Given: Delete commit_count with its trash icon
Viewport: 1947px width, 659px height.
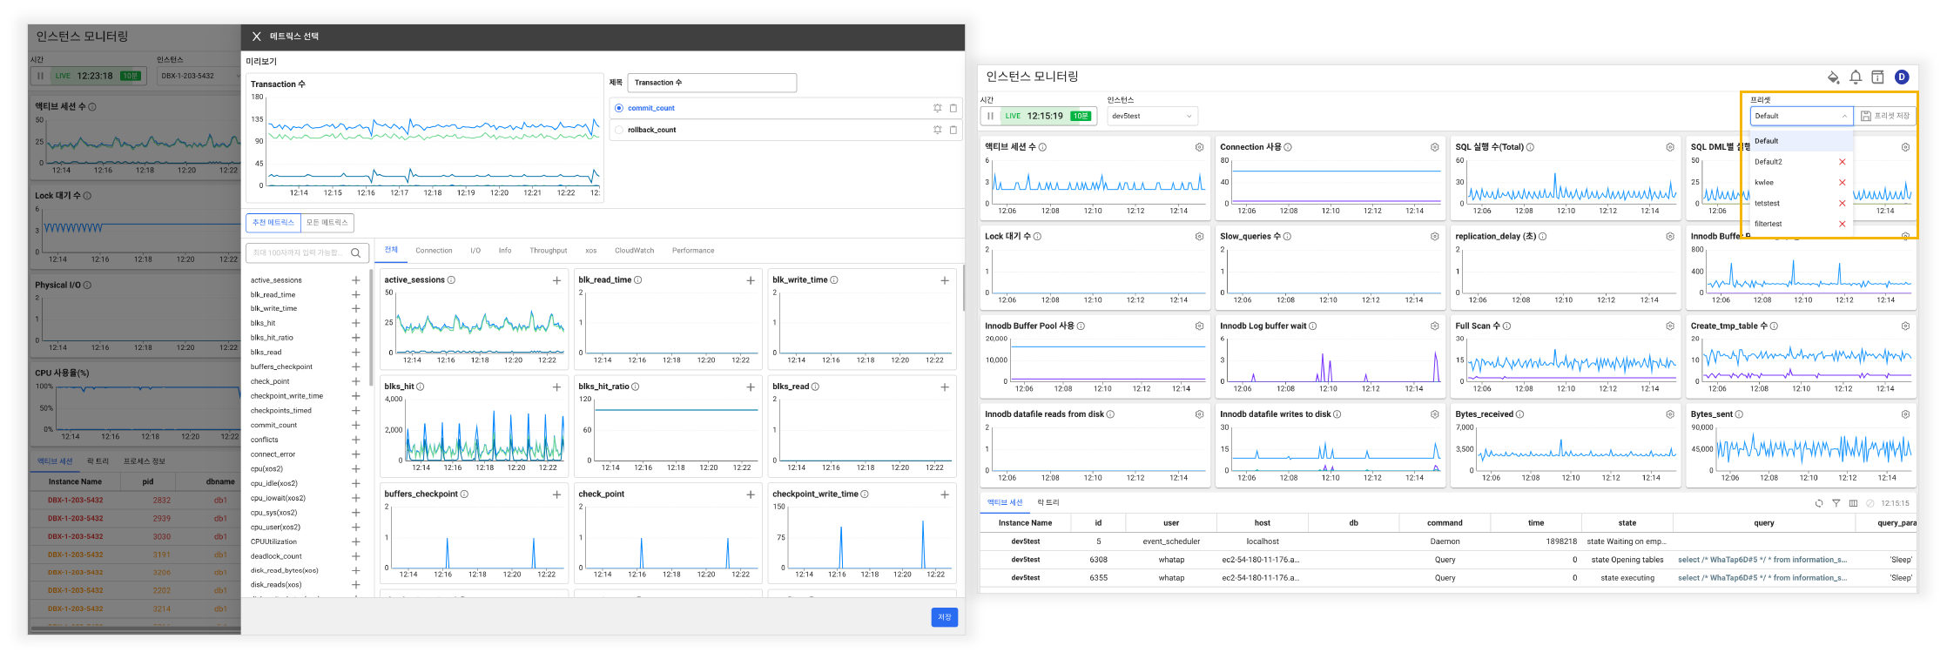Looking at the screenshot, I should pos(953,108).
